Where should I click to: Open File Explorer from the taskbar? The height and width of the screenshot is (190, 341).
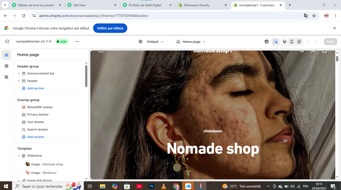102,186
